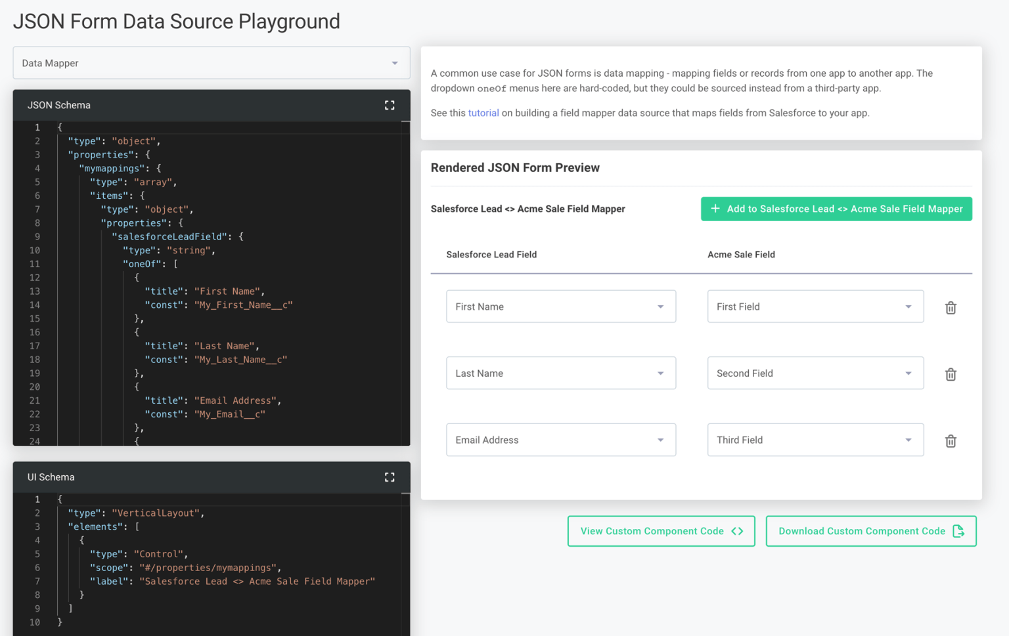Viewport: 1009px width, 636px height.
Task: Open the First Field Acme dropdown
Action: point(815,307)
